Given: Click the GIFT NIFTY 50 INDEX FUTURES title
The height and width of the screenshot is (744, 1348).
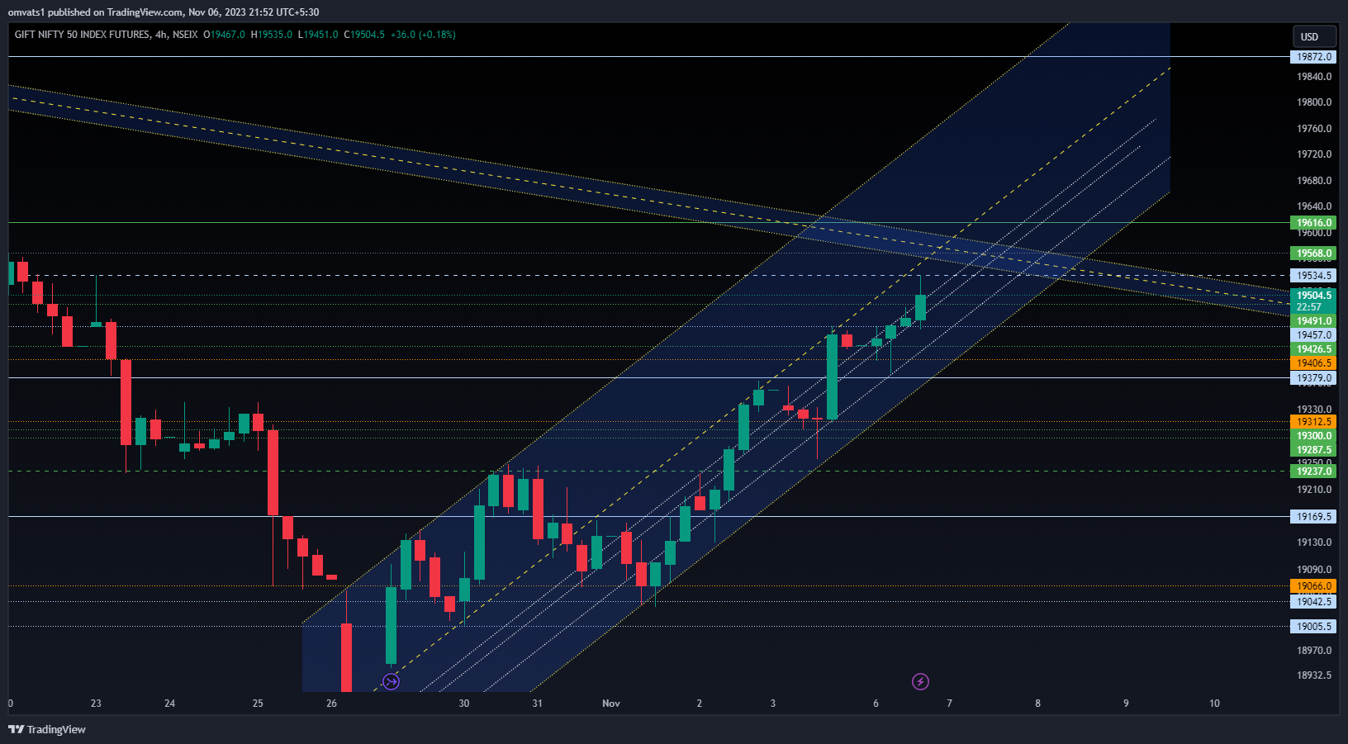Looking at the screenshot, I should [83, 35].
